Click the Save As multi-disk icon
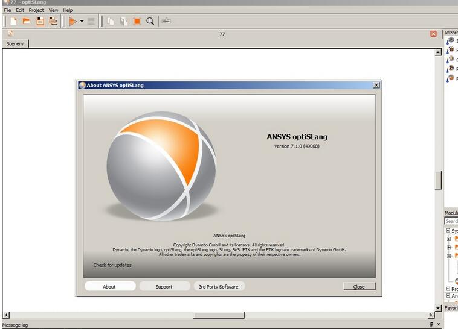 point(53,21)
